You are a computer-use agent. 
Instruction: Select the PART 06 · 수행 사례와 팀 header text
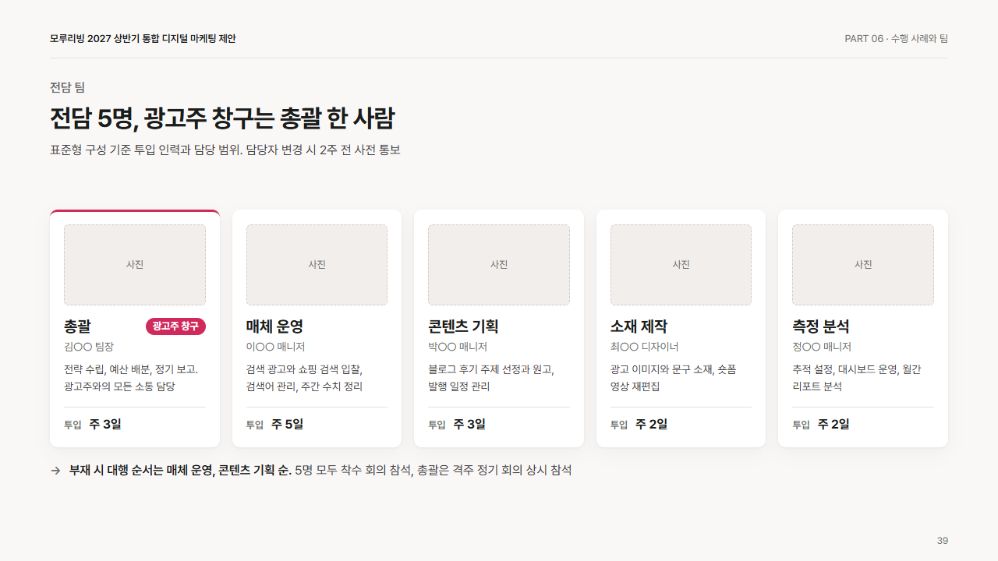point(897,39)
